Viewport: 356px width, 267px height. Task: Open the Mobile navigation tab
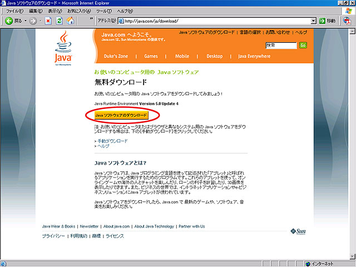(x=182, y=56)
